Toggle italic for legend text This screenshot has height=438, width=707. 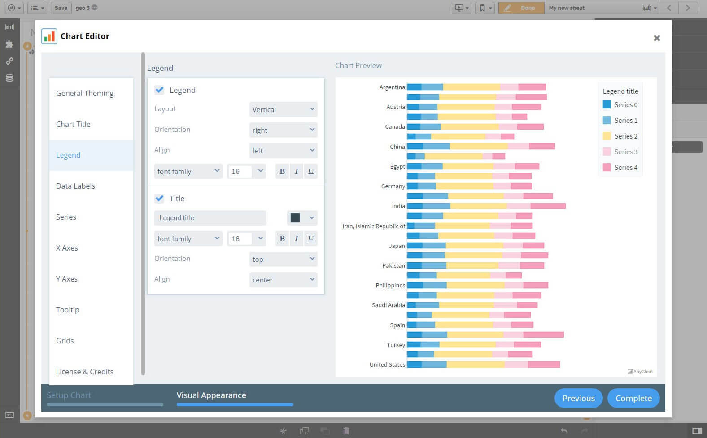click(x=297, y=171)
